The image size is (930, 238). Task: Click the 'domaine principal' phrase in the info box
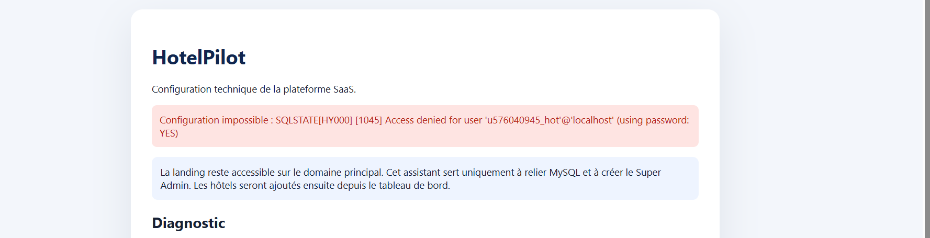pyautogui.click(x=343, y=173)
